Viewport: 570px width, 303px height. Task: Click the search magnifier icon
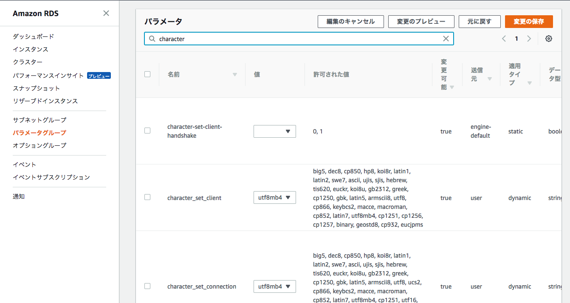[152, 39]
